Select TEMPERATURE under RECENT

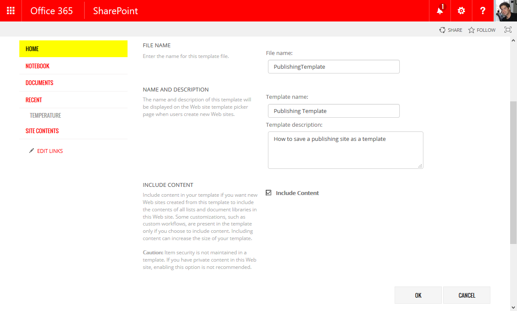45,115
